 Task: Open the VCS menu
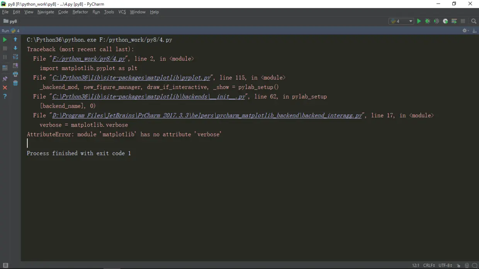122,12
